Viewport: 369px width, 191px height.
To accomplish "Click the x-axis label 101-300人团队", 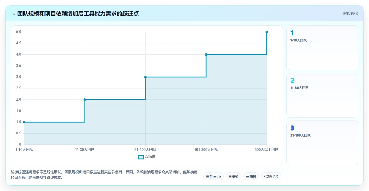I will click(206, 150).
